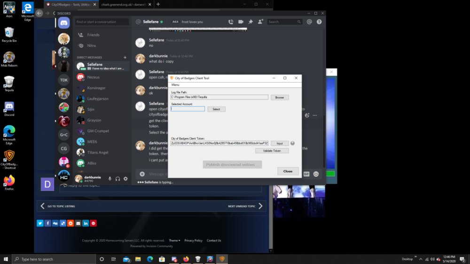Mute microphone in Discord user panel
Image resolution: width=470 pixels, height=264 pixels.
point(110,179)
